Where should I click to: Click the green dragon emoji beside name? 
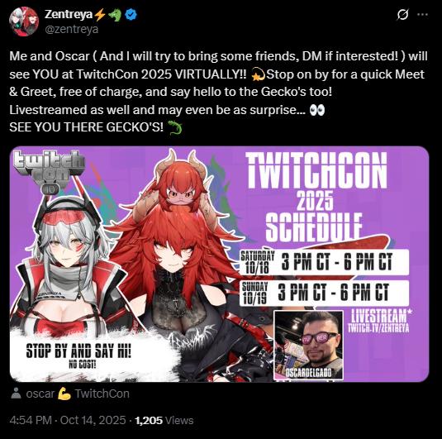click(x=115, y=15)
